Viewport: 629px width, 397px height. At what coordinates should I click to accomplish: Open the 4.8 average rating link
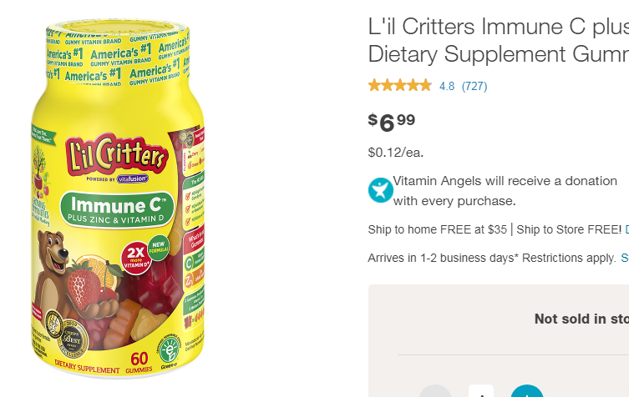(x=447, y=86)
